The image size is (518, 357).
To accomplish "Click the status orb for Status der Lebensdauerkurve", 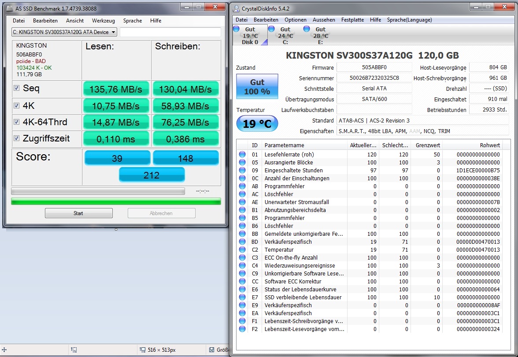I will click(x=242, y=289).
